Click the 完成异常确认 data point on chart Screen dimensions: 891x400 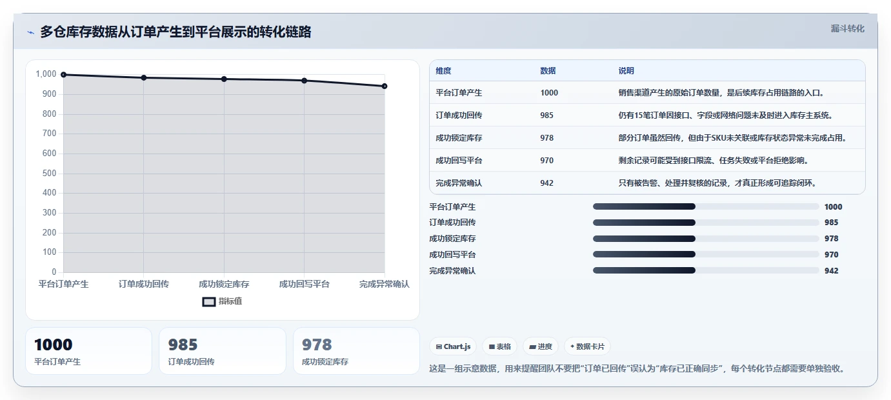[385, 86]
